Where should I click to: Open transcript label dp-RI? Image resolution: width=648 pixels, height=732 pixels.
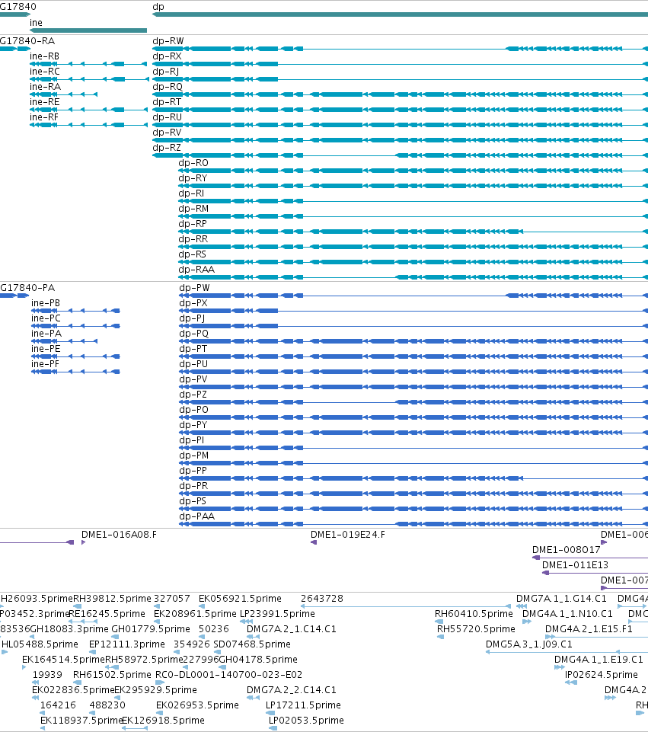(x=191, y=193)
